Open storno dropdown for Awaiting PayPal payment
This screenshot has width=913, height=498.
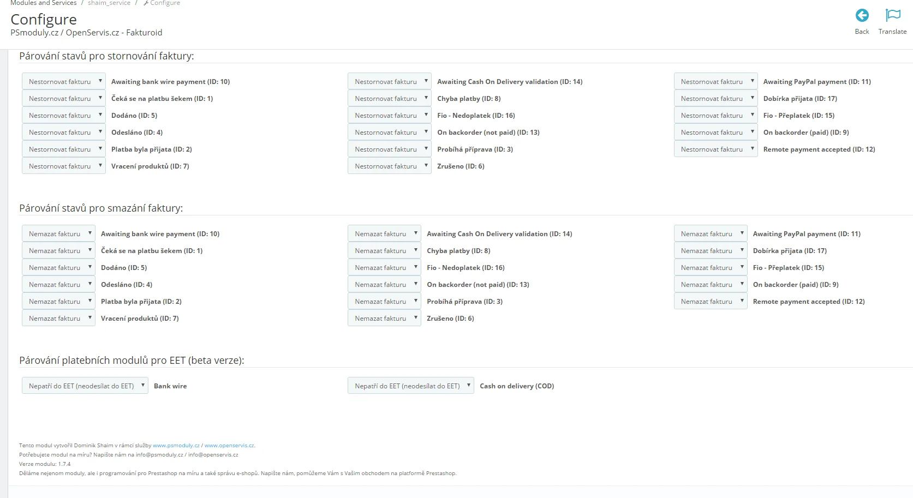pyautogui.click(x=715, y=82)
